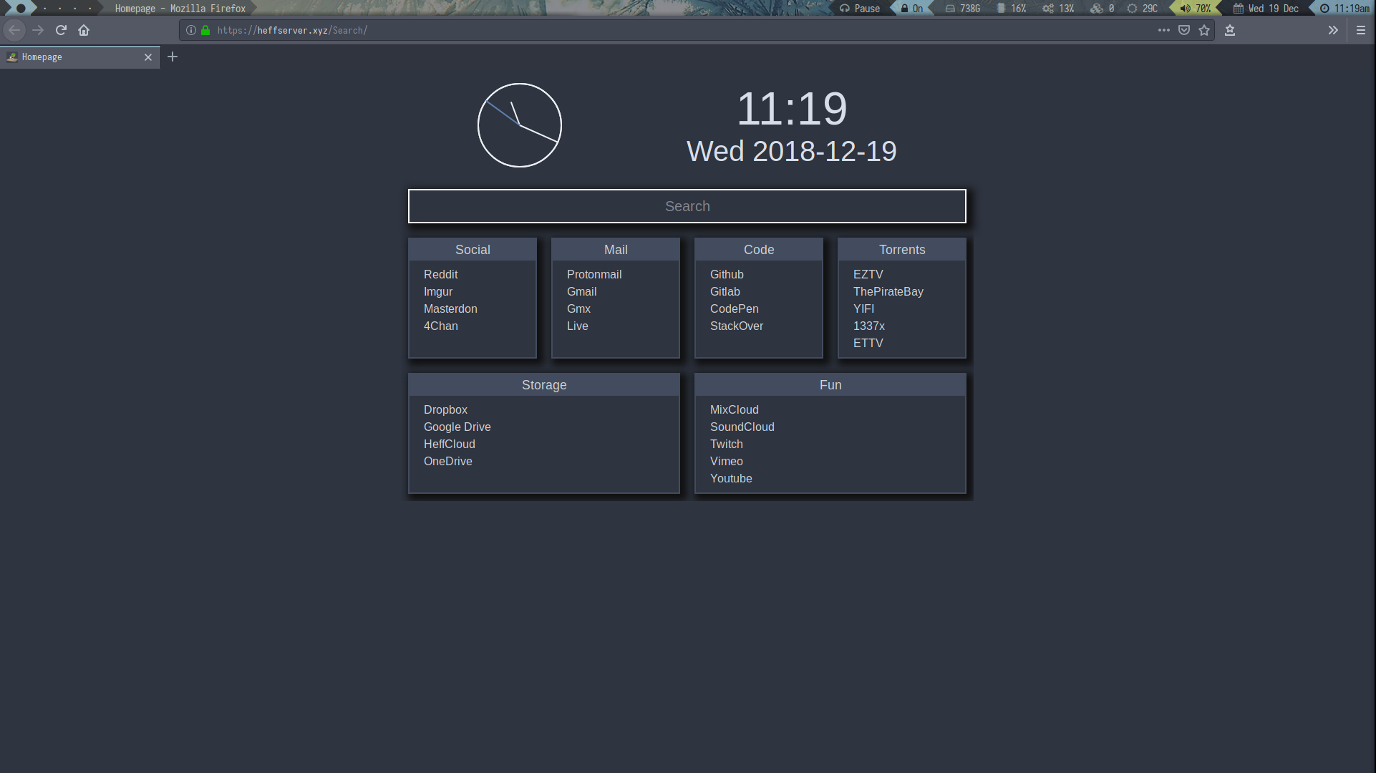This screenshot has height=773, width=1376.
Task: Open the Firefox hamburger menu
Action: 1361,30
